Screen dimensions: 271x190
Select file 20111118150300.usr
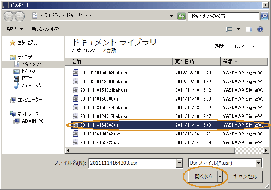click(100, 99)
